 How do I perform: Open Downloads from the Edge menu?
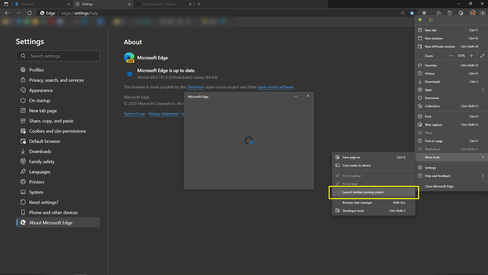(451, 81)
